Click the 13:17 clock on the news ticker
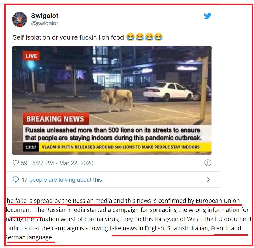Image resolution: width=254 pixels, height=248 pixels. coord(31,147)
